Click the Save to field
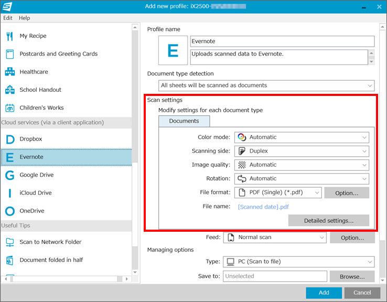The width and height of the screenshot is (387, 302). click(x=275, y=276)
